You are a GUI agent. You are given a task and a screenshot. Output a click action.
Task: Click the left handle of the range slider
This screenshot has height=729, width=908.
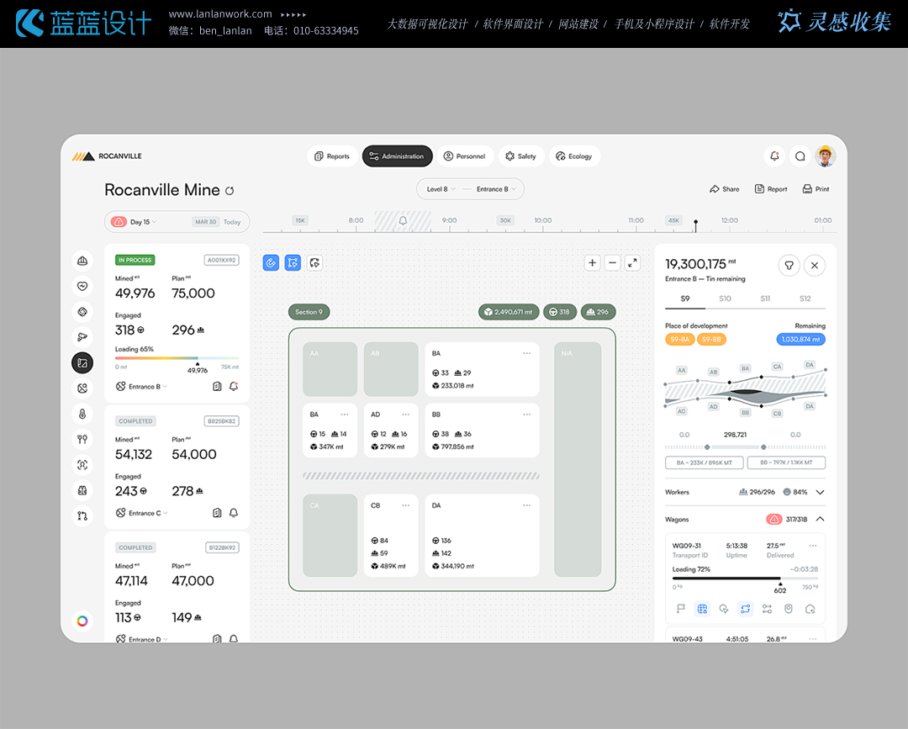707,447
